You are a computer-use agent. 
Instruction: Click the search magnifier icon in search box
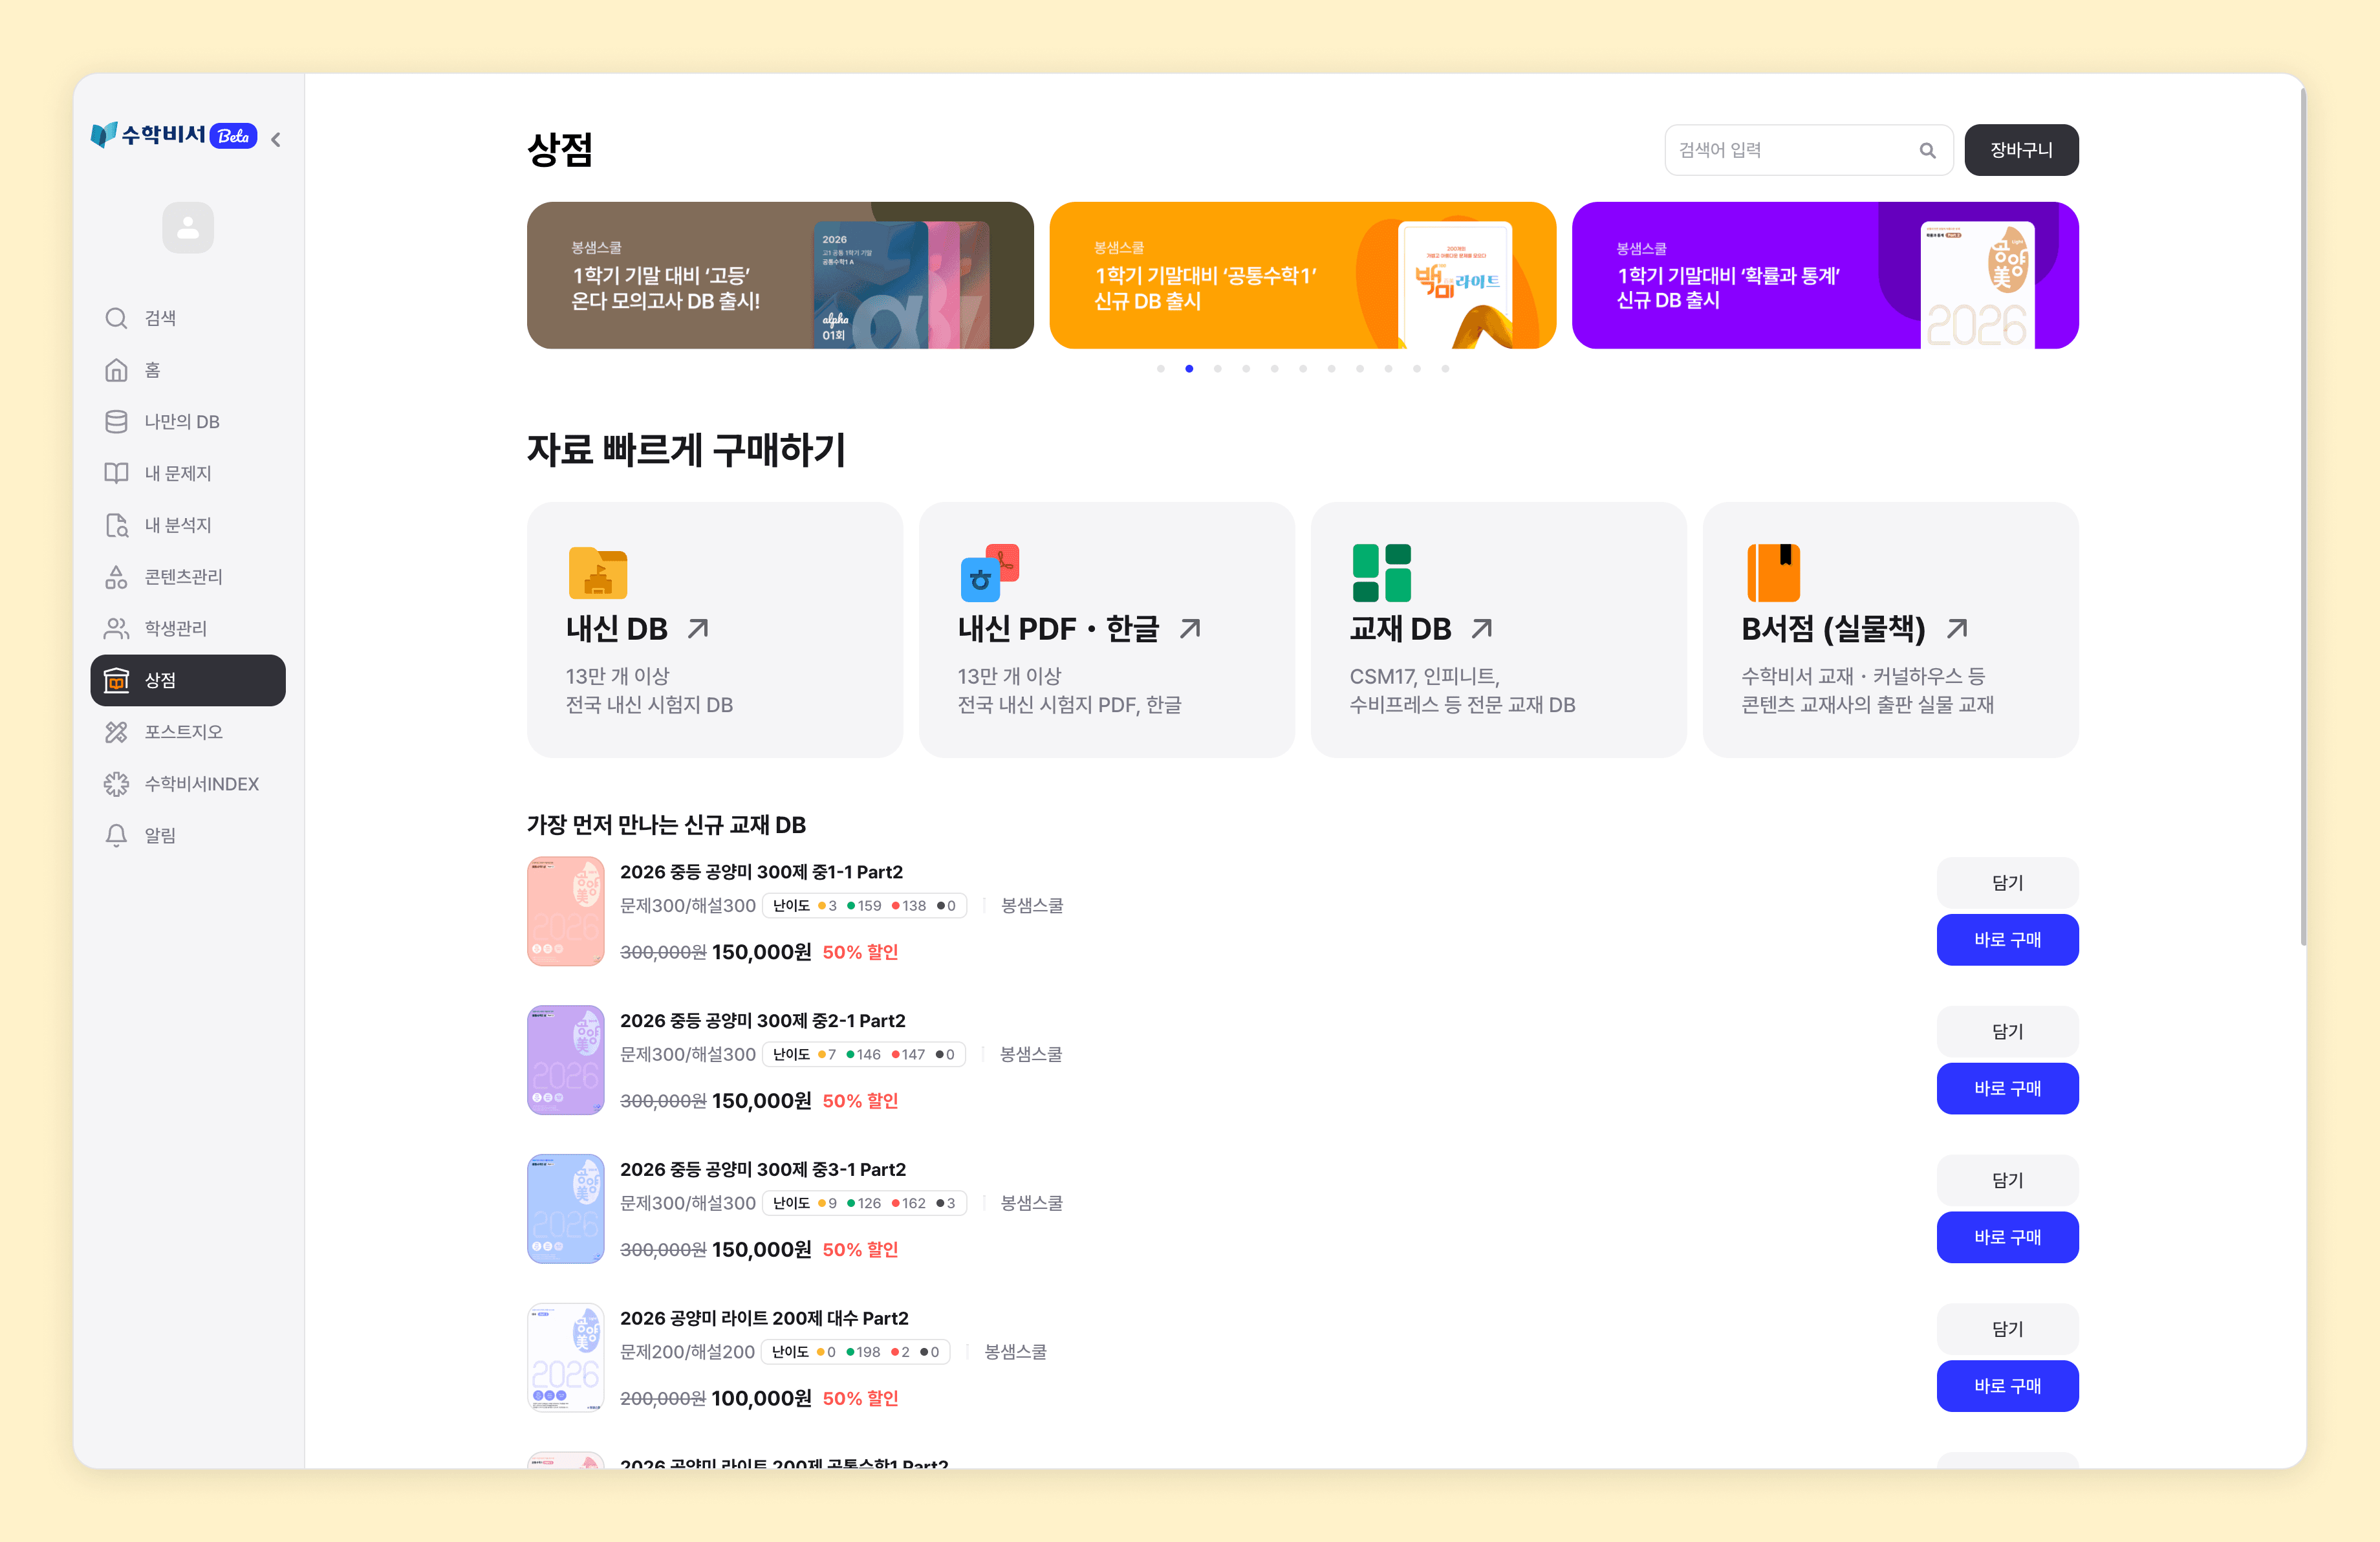(x=1927, y=150)
